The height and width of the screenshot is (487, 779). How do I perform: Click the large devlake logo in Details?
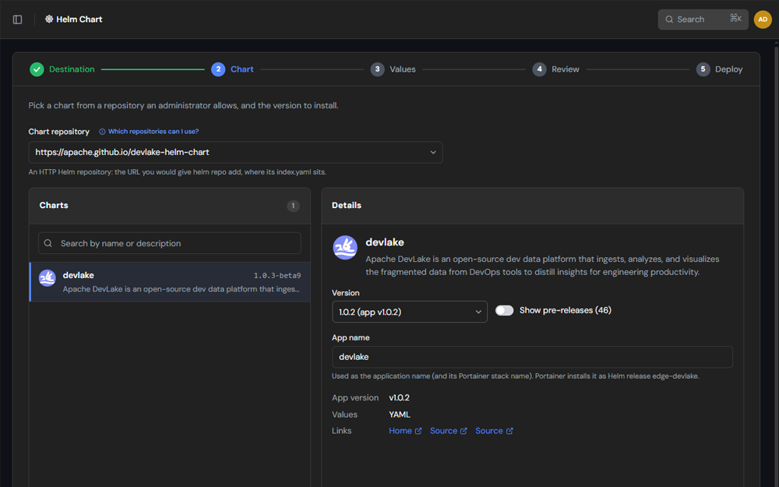(345, 248)
